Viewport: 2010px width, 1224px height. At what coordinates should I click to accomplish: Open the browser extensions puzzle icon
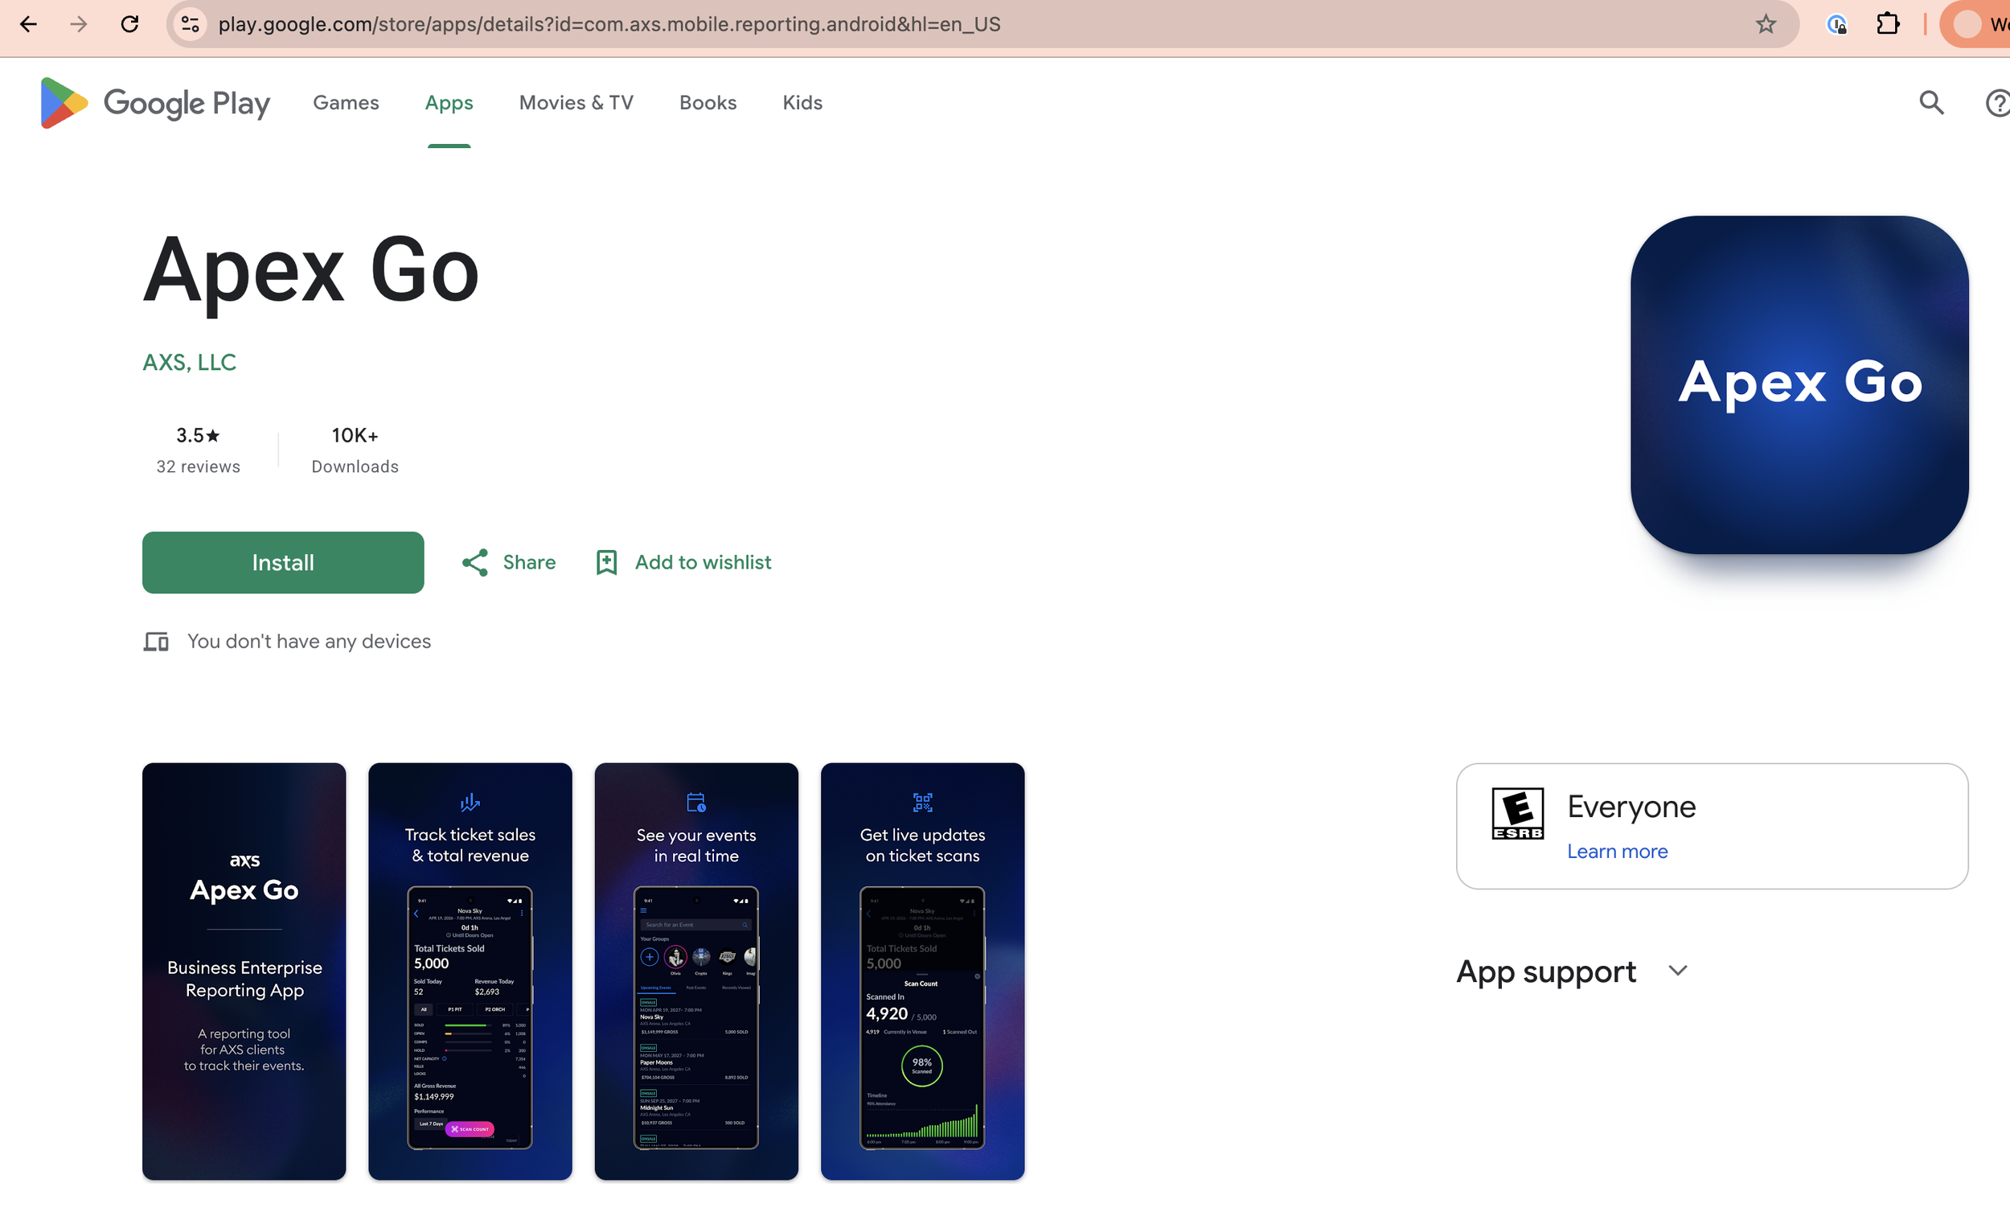1888,24
